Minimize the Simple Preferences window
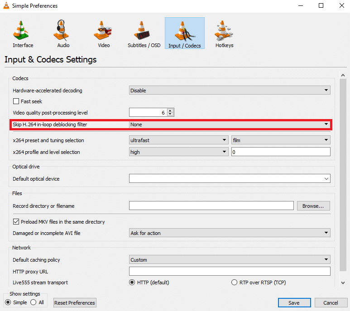This screenshot has width=350, height=311. (301, 5)
